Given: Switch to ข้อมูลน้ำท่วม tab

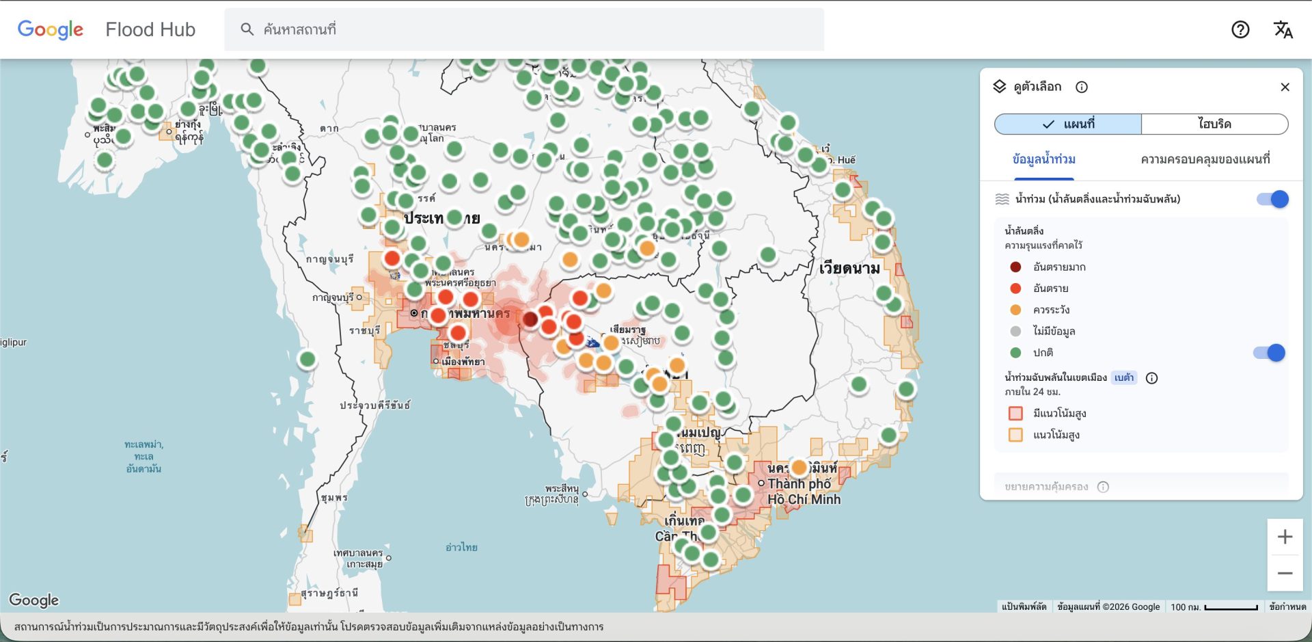Looking at the screenshot, I should tap(1043, 159).
